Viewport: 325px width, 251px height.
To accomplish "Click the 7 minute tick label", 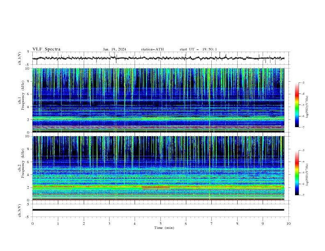I will [212, 224].
